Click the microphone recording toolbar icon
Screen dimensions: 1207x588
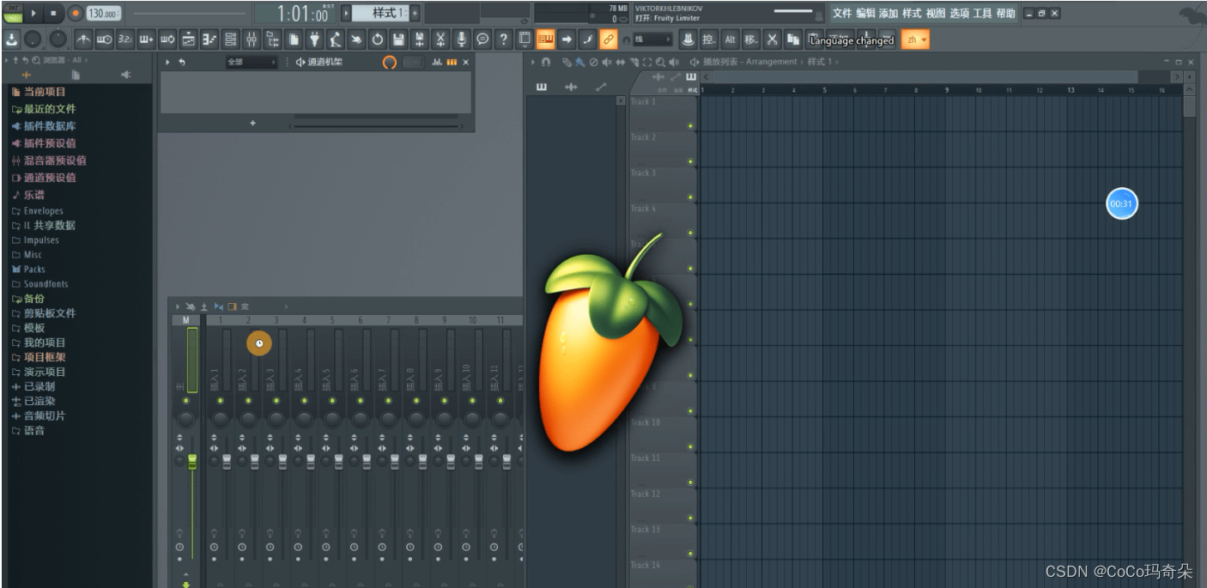[x=462, y=39]
